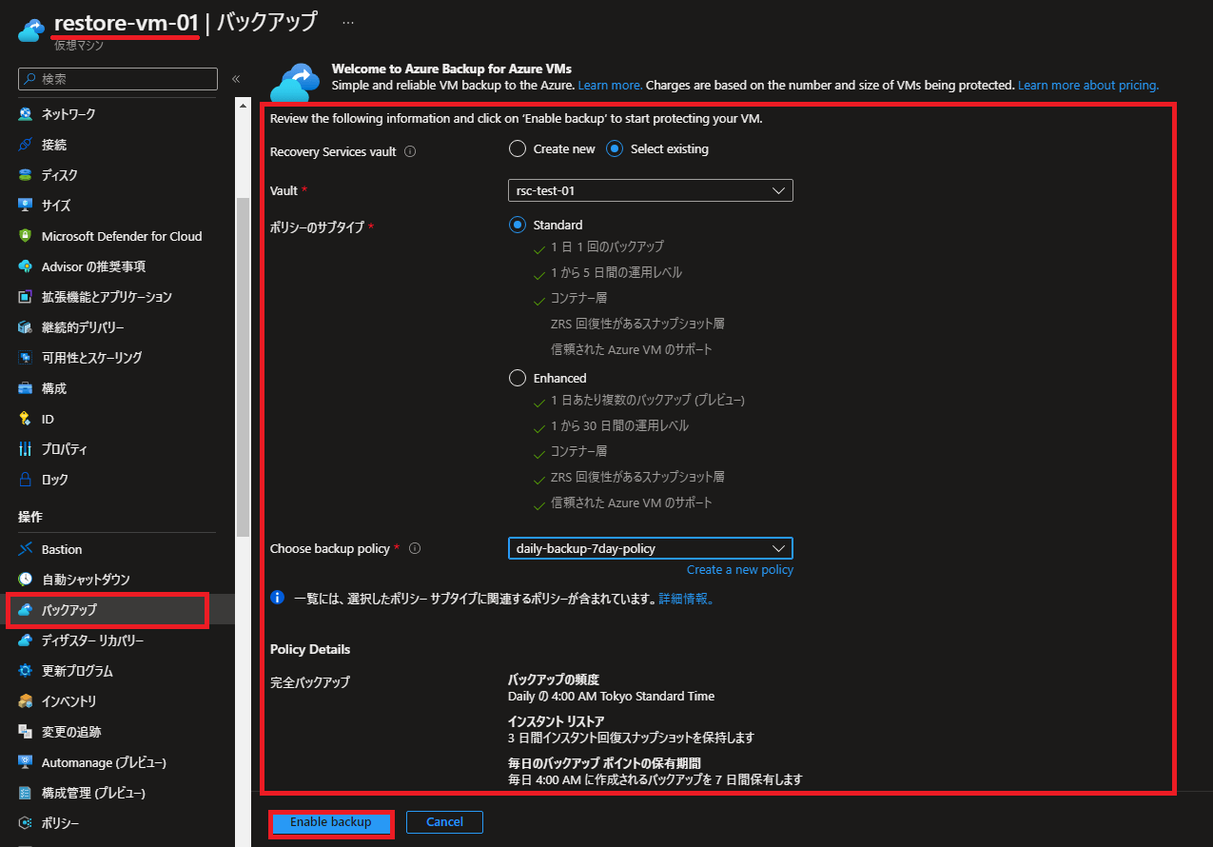
Task: Click the 変更の追跡 icon
Action: (26, 732)
